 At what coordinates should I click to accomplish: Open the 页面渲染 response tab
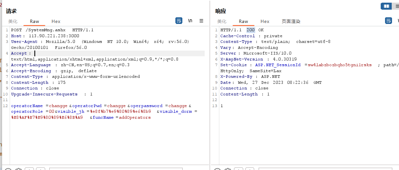pos(291,21)
